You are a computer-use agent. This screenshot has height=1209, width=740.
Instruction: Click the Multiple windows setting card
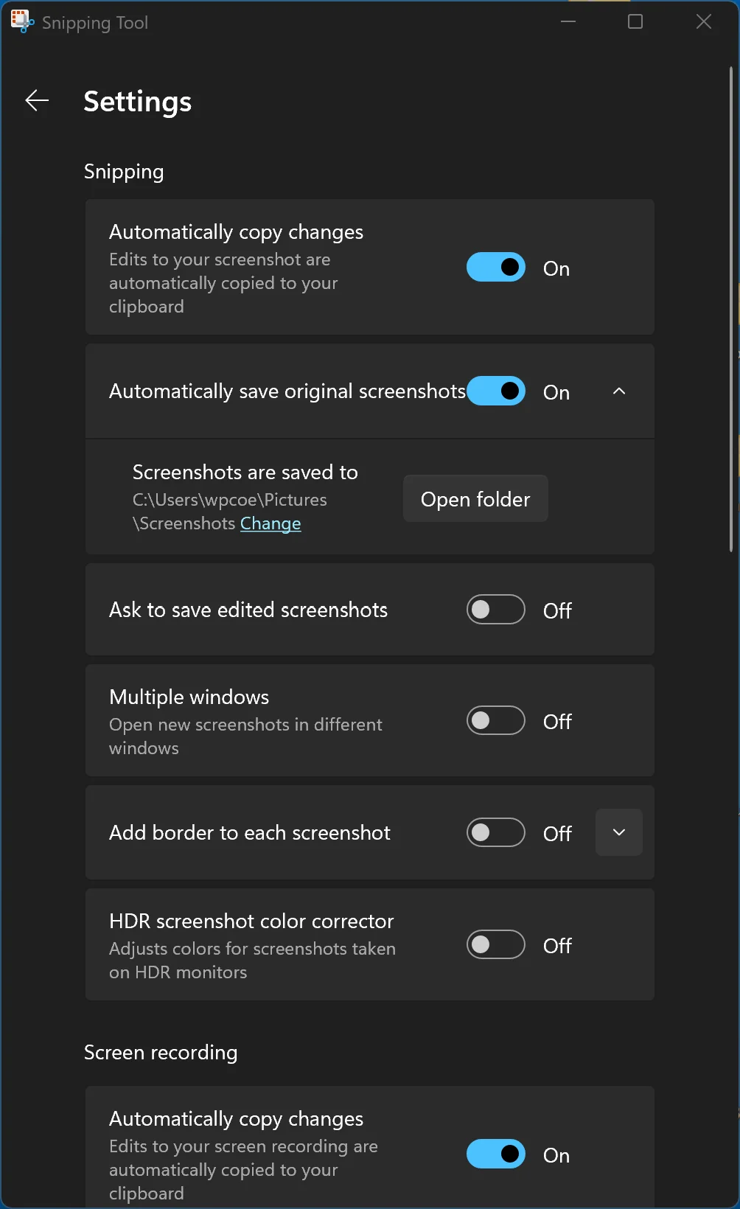[370, 720]
